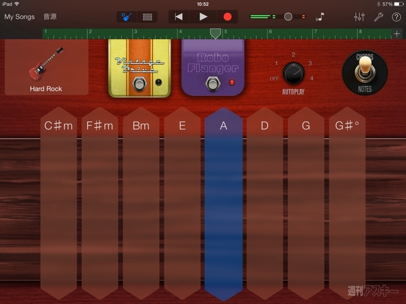Start playback with Play button
This screenshot has height=304, width=406.
203,17
